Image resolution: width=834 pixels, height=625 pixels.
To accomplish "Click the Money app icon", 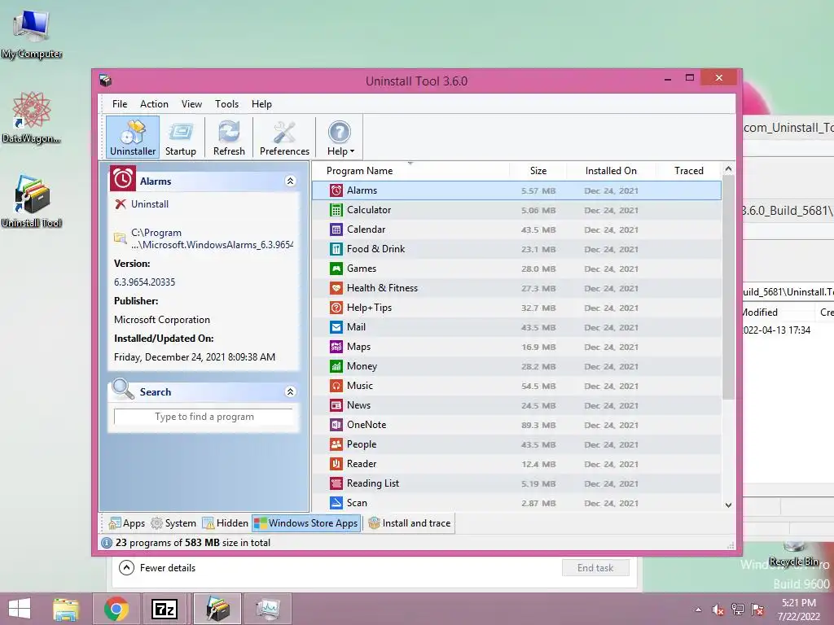I will [x=336, y=366].
